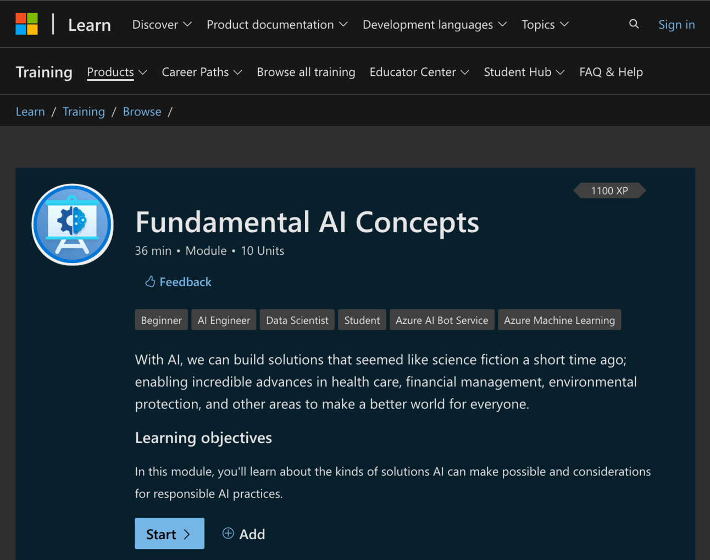Select the Data Scientist tag
Image resolution: width=710 pixels, height=560 pixels.
[x=297, y=320]
